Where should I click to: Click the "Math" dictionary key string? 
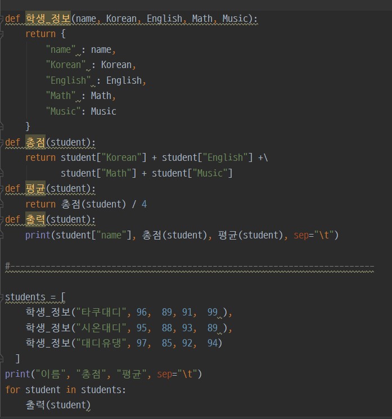click(x=61, y=96)
